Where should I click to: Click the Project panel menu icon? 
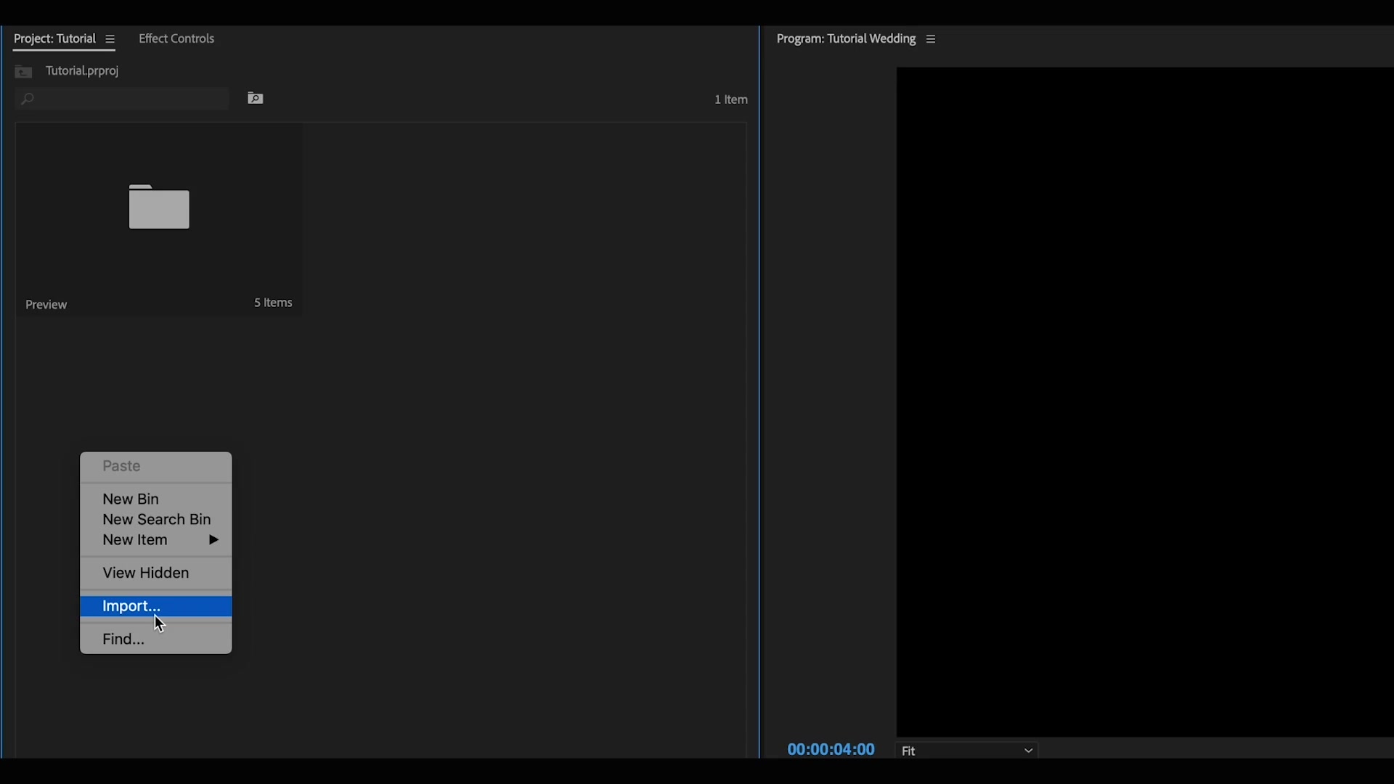(x=107, y=38)
